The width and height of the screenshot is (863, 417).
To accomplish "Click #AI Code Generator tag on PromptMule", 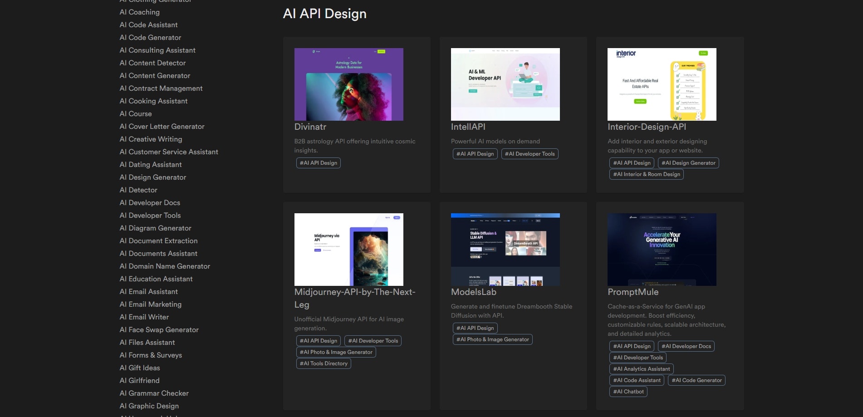I will 696,380.
